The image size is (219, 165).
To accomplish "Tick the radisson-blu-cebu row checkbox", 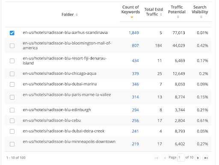I will pos(12,121).
